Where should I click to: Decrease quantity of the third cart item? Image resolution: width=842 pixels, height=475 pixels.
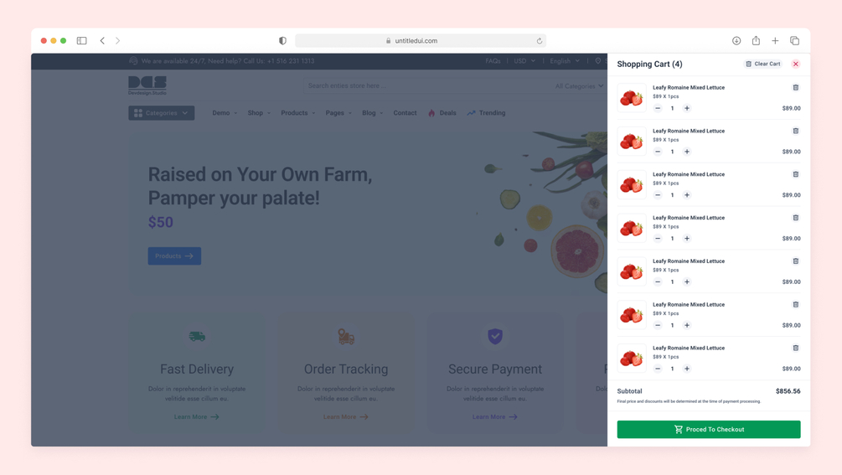coord(658,195)
